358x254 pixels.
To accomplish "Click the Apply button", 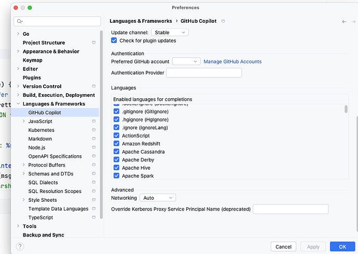I will pyautogui.click(x=313, y=247).
